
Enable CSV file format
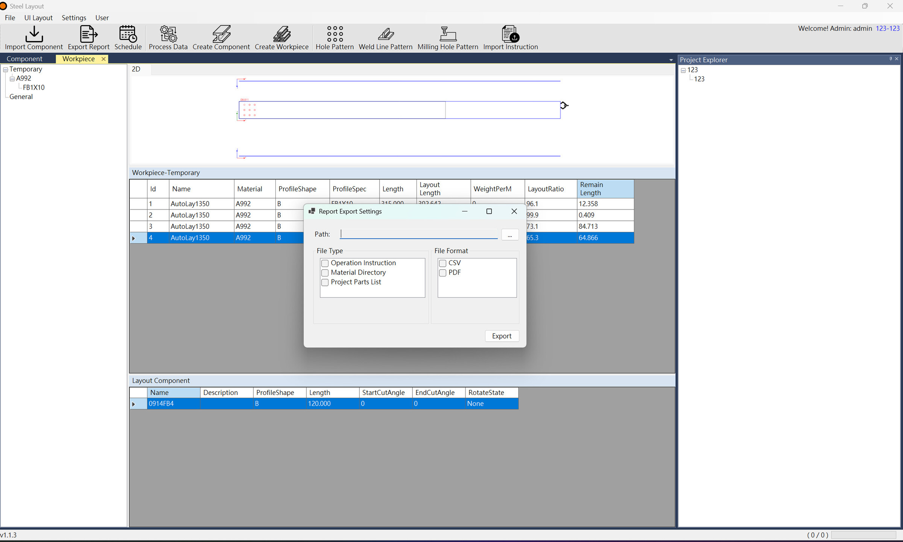tap(443, 263)
